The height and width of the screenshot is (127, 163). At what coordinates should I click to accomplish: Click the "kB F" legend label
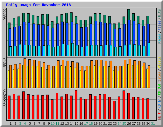[x=159, y=116]
